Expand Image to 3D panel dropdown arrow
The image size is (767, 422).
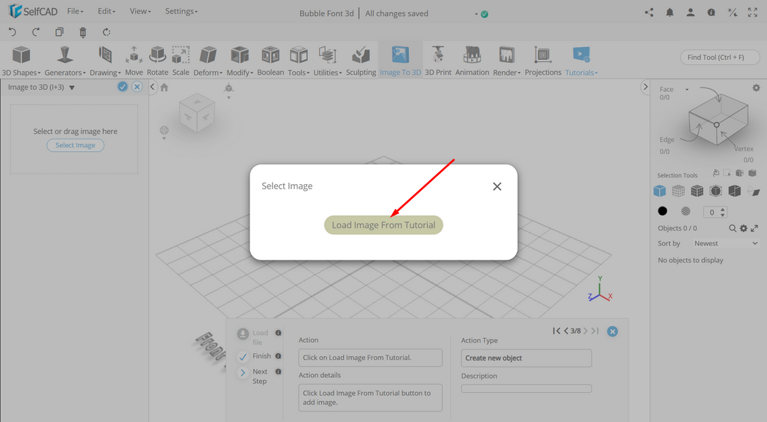[x=72, y=88]
